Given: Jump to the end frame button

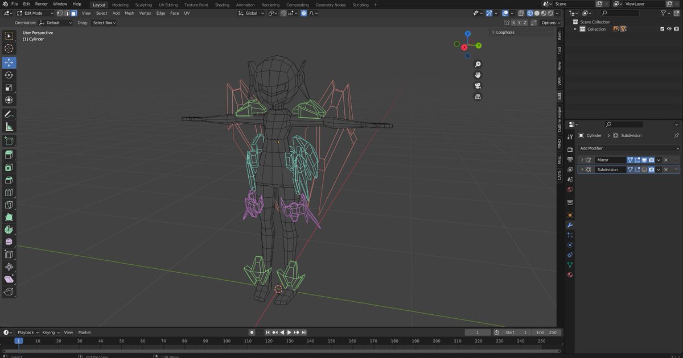Looking at the screenshot, I should pos(305,332).
